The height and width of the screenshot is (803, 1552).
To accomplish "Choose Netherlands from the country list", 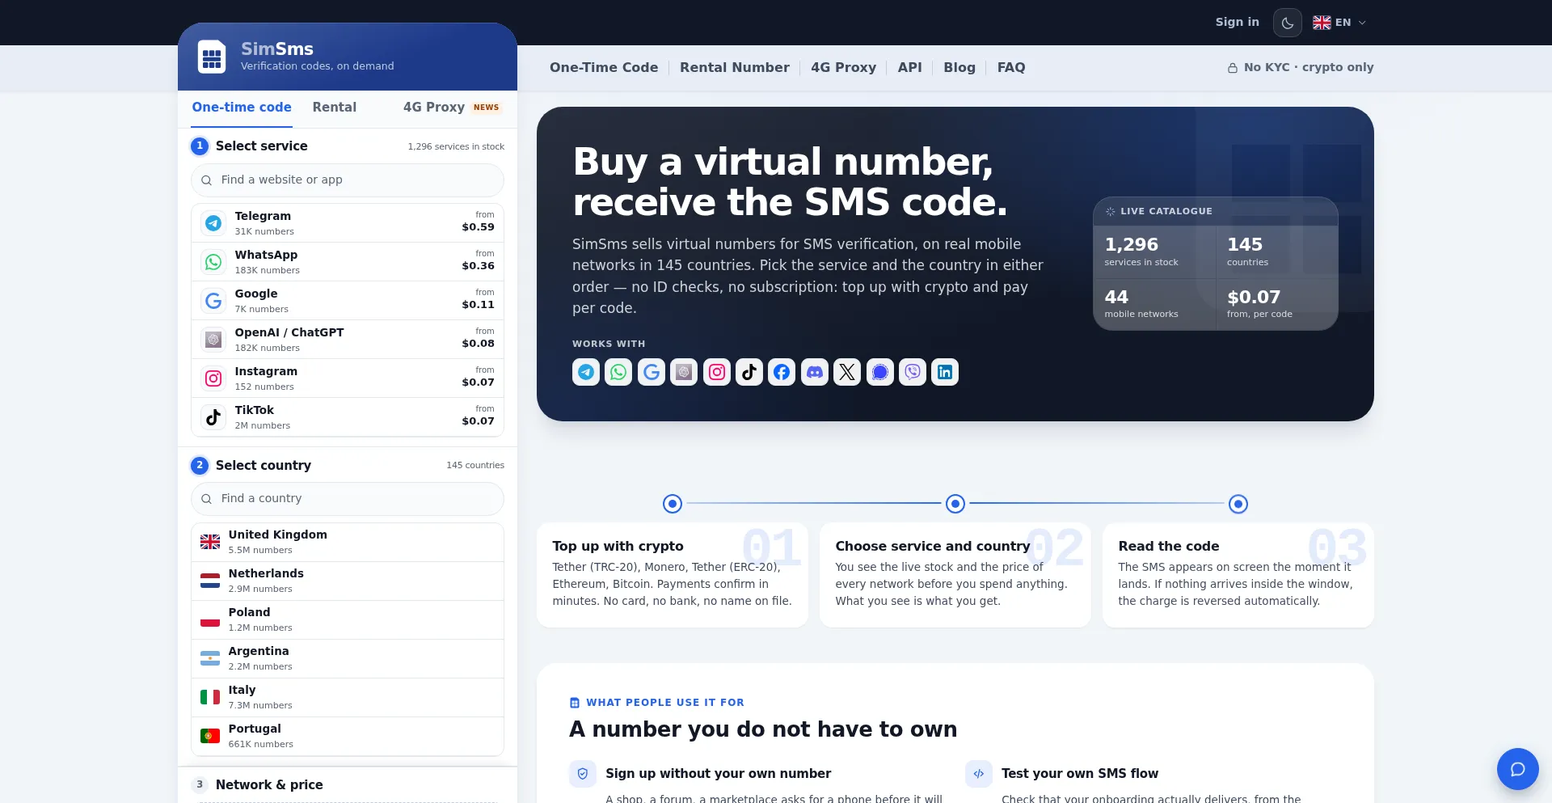I will [x=348, y=581].
